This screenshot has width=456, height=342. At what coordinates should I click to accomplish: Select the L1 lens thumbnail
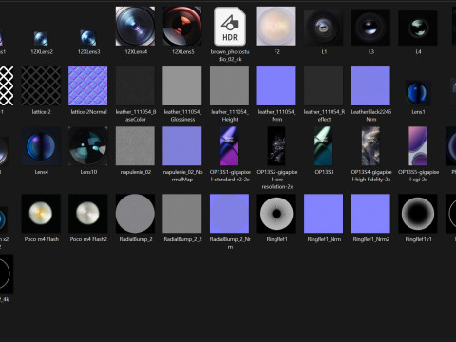[324, 28]
